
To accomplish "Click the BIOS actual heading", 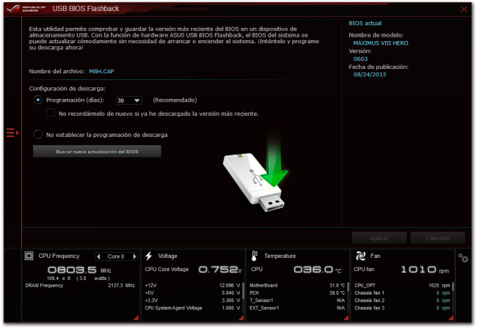I will pyautogui.click(x=365, y=23).
